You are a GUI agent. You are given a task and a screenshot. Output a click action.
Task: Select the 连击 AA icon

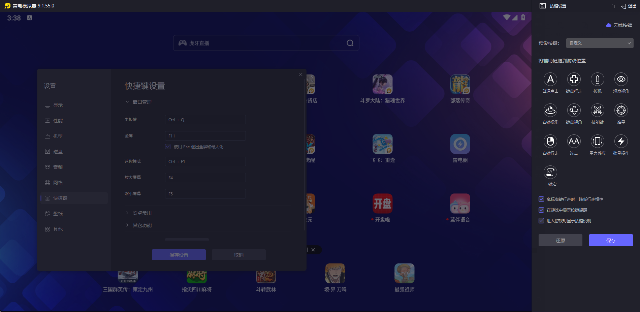coord(574,141)
